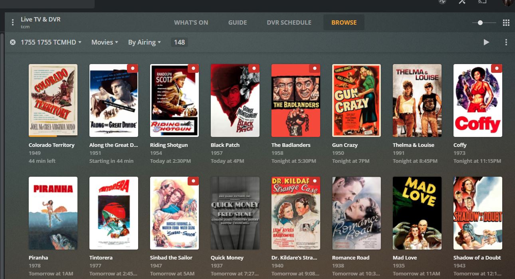This screenshot has width=515, height=279.
Task: Open the more options ellipsis on filter row
Action: (506, 42)
